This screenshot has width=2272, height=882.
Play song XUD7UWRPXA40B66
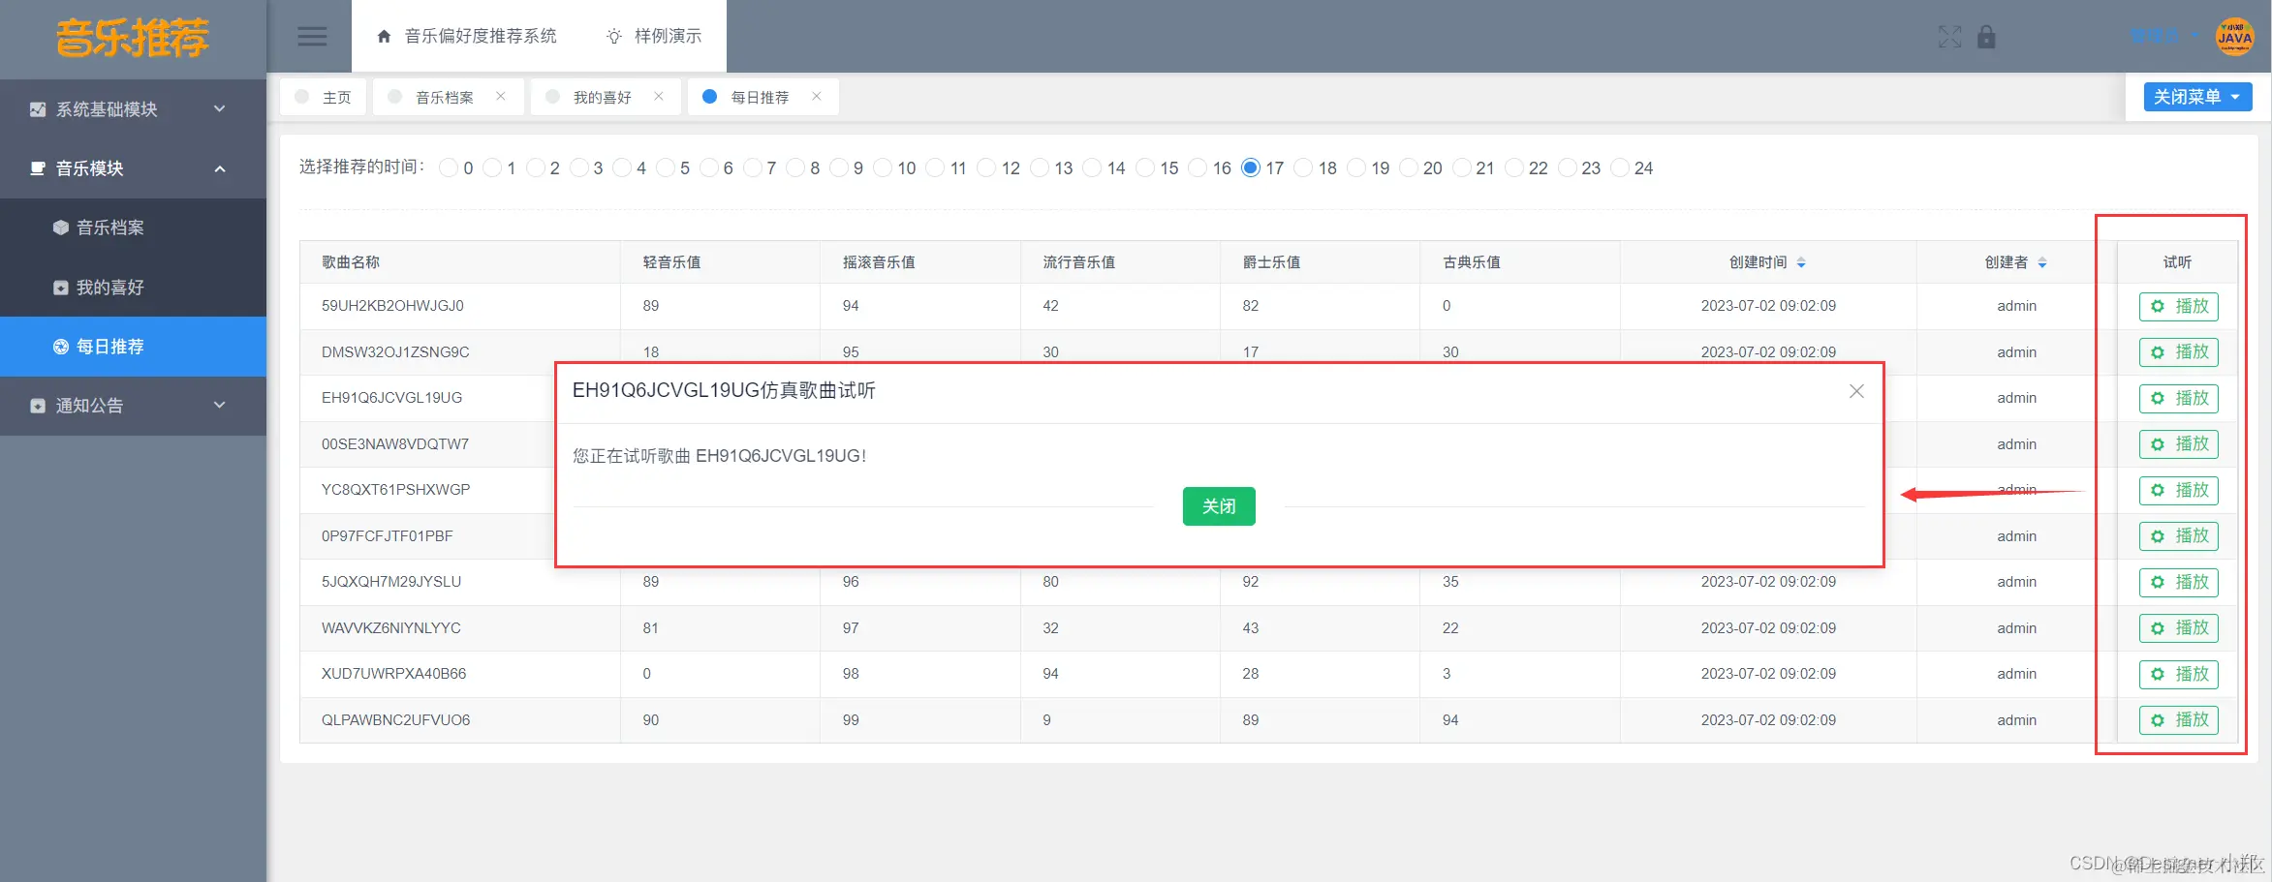click(2178, 674)
